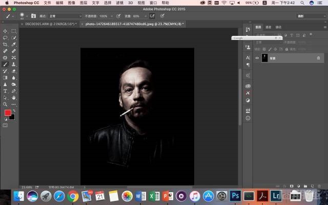Select the Gradient tool
The image size is (328, 205).
[x=5, y=77]
